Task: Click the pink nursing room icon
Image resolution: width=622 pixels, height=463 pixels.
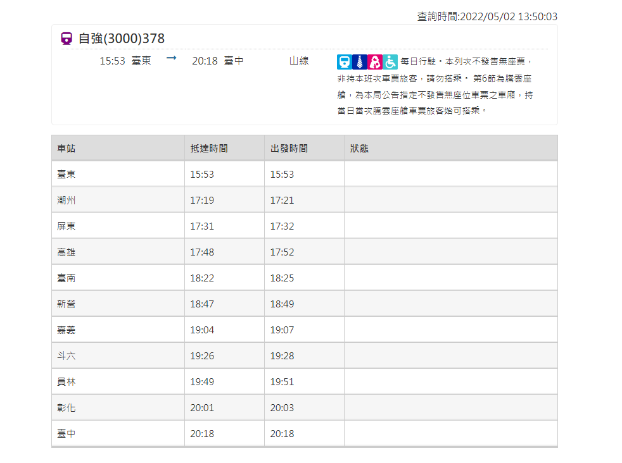Action: tap(375, 62)
